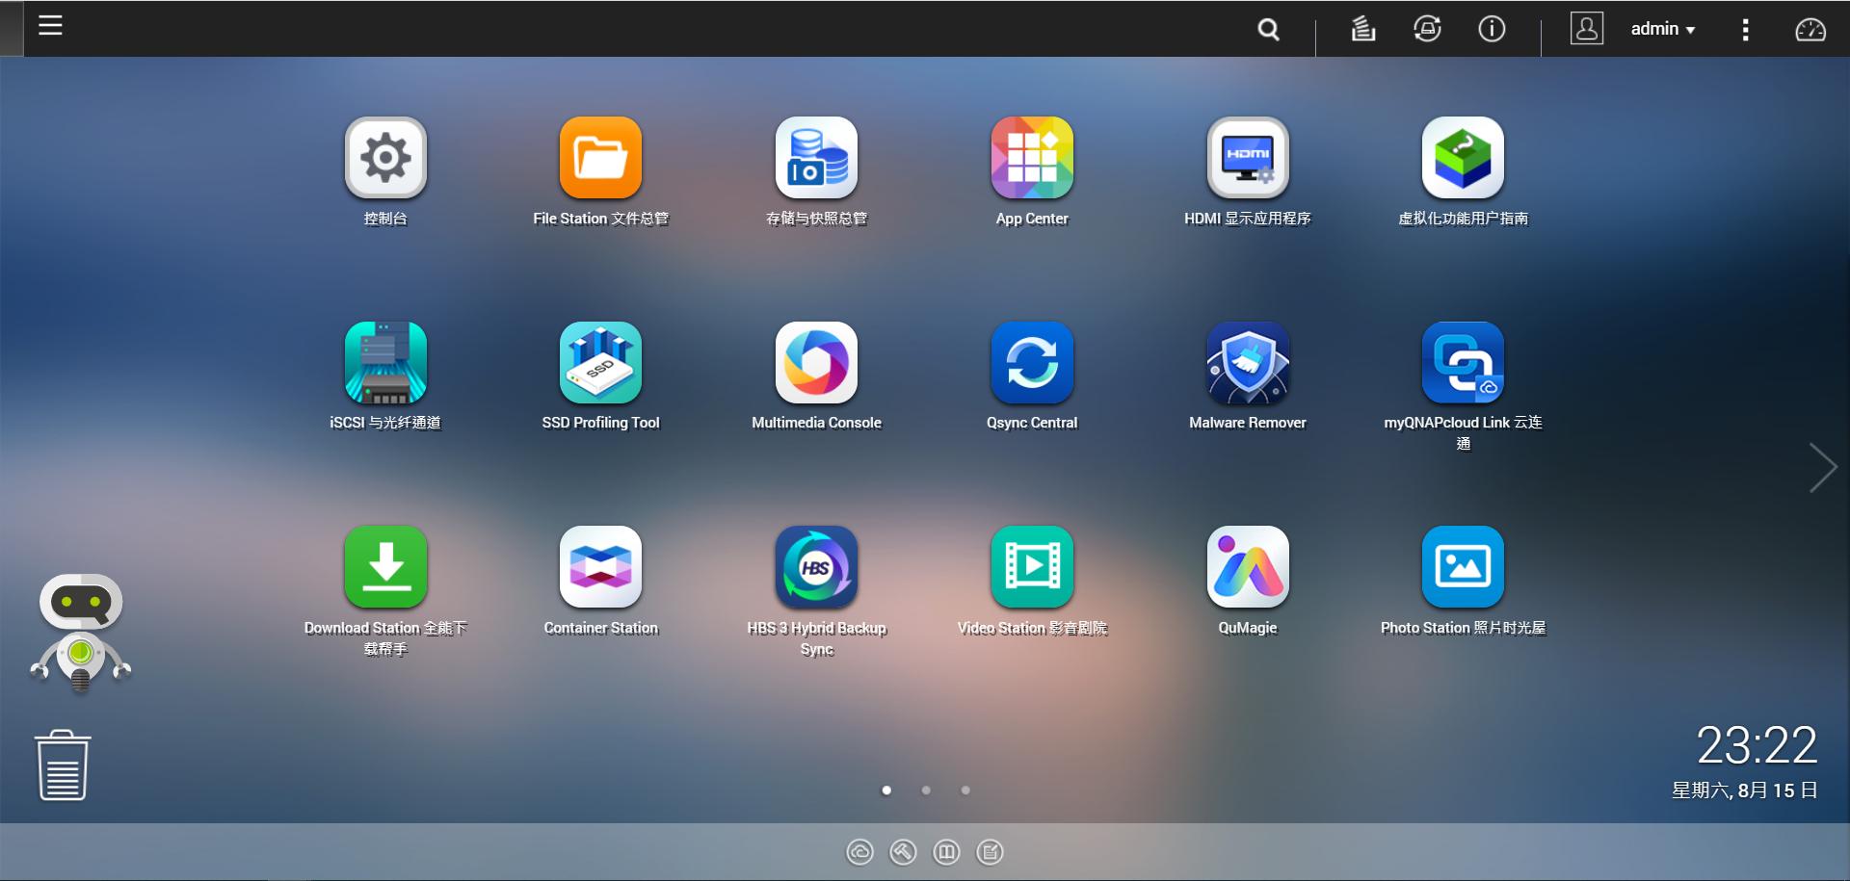1850x881 pixels.
Task: Open the main hamburger menu
Action: click(50, 26)
